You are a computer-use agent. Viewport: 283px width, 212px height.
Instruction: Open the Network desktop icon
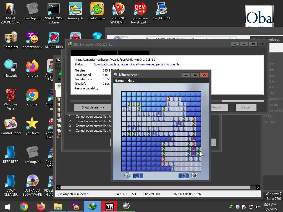[x=11, y=68]
